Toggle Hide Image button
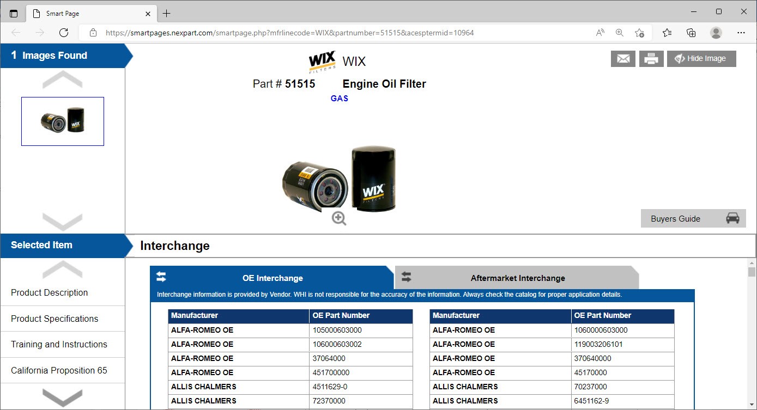757x410 pixels. (x=701, y=59)
